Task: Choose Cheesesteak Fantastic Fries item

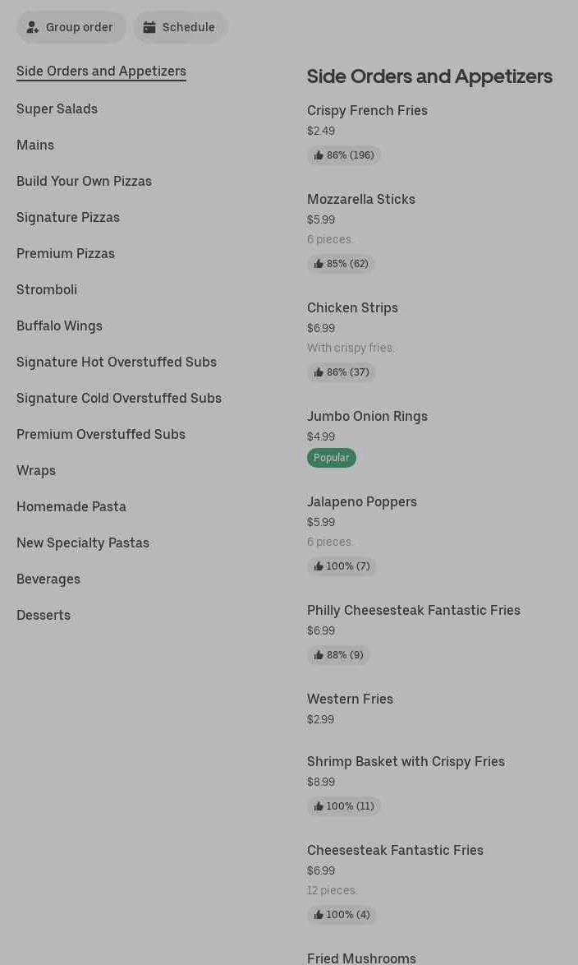Action: pos(395,850)
